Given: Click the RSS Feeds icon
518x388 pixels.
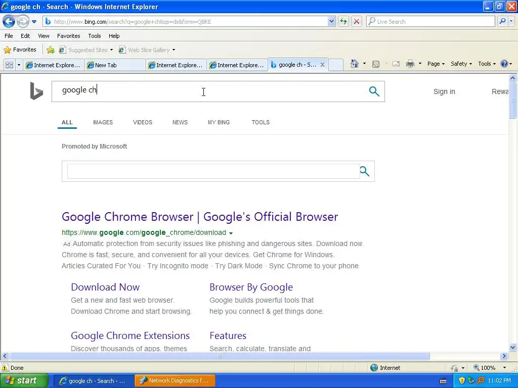Looking at the screenshot, I should [x=376, y=64].
